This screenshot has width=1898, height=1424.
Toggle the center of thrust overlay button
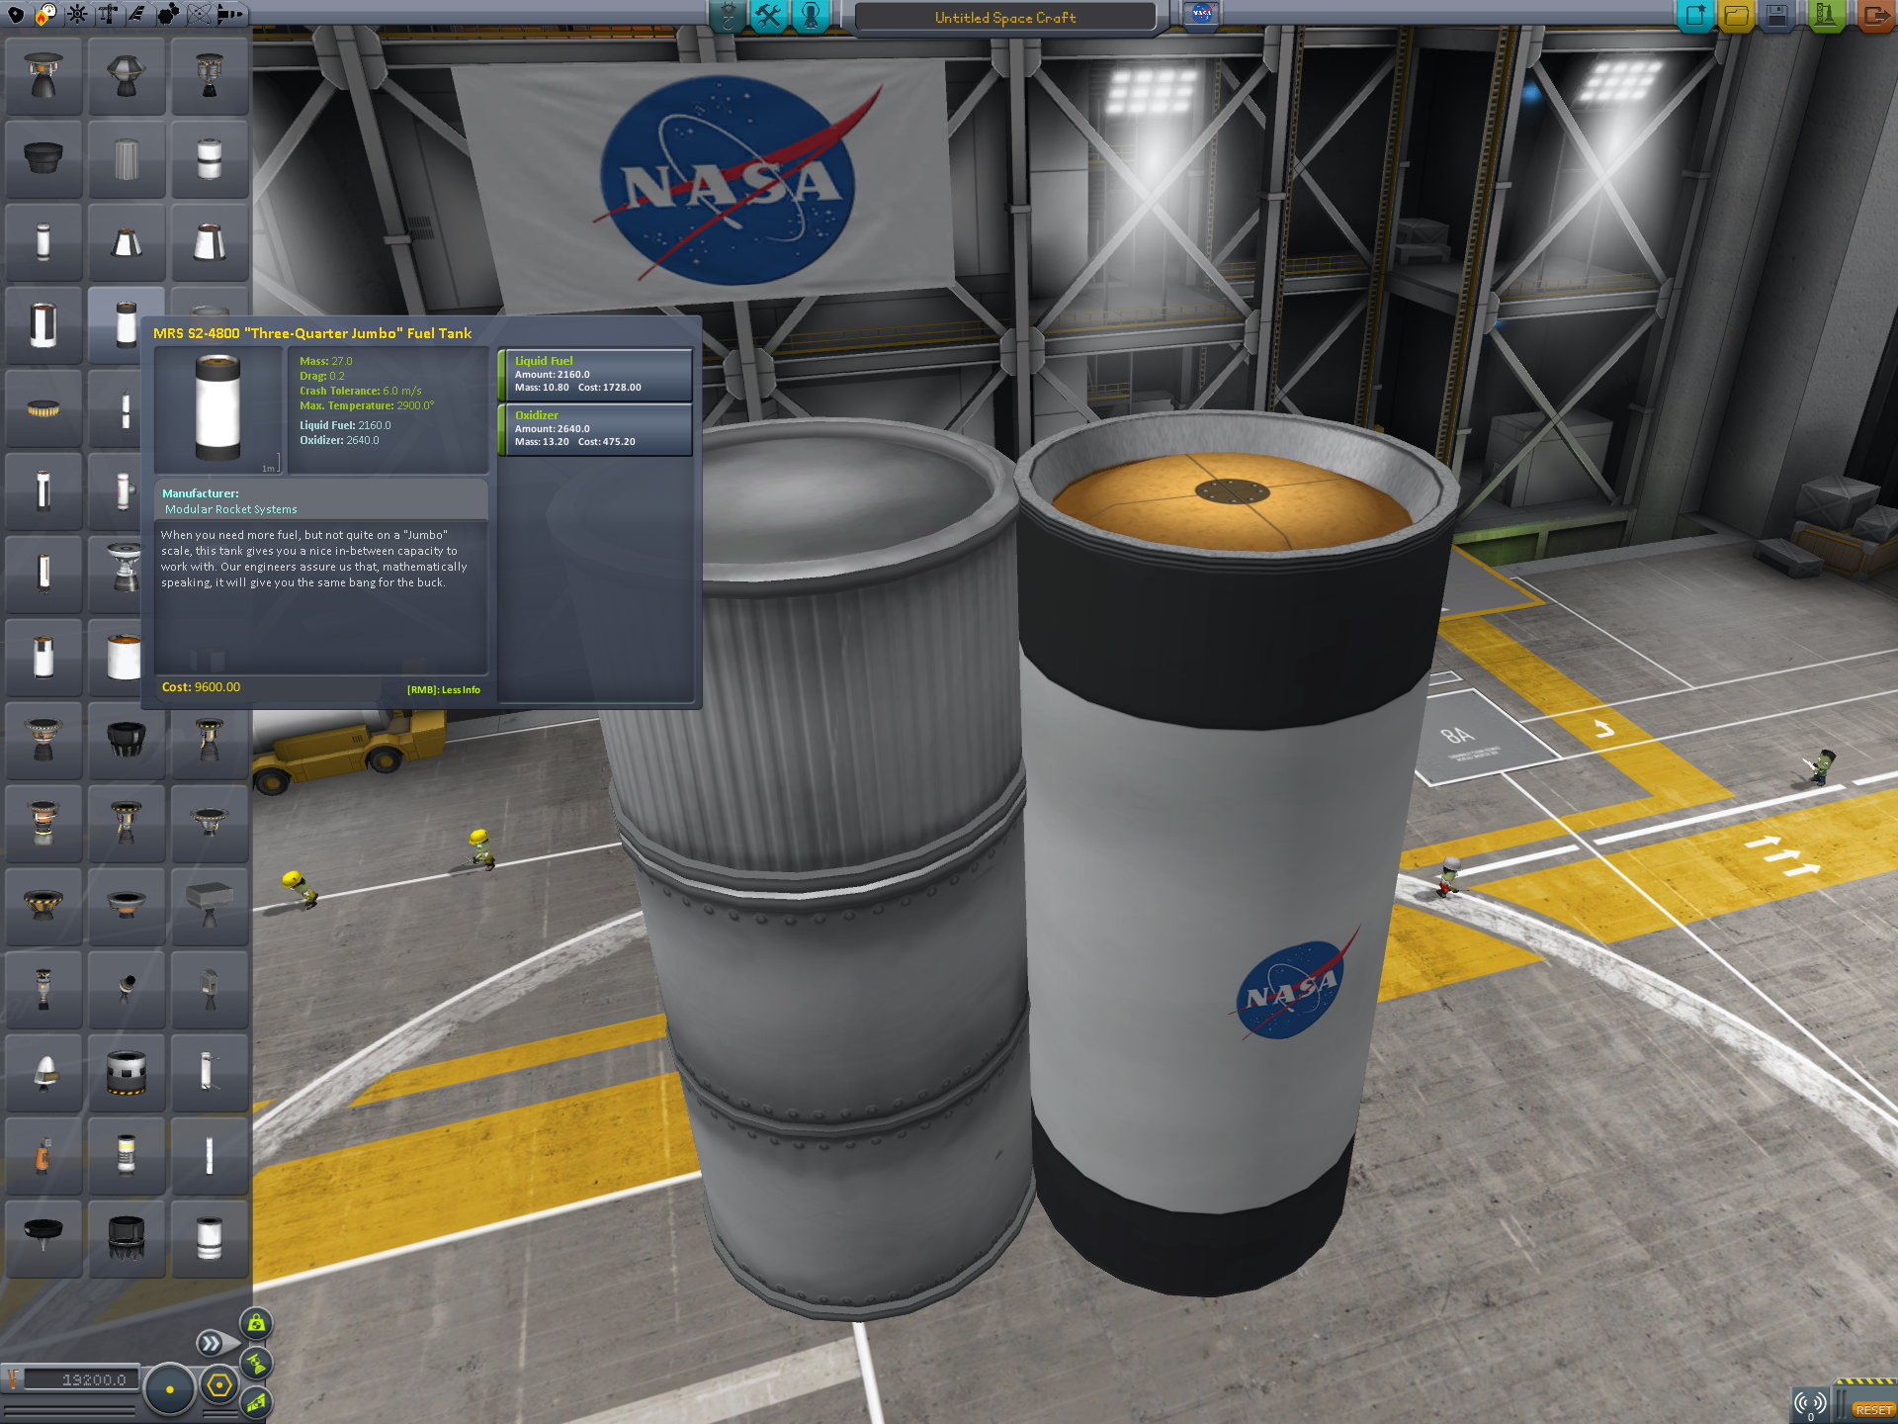pyautogui.click(x=256, y=1363)
